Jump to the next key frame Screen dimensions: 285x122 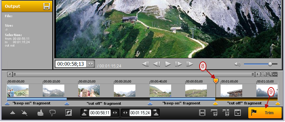point(189,64)
